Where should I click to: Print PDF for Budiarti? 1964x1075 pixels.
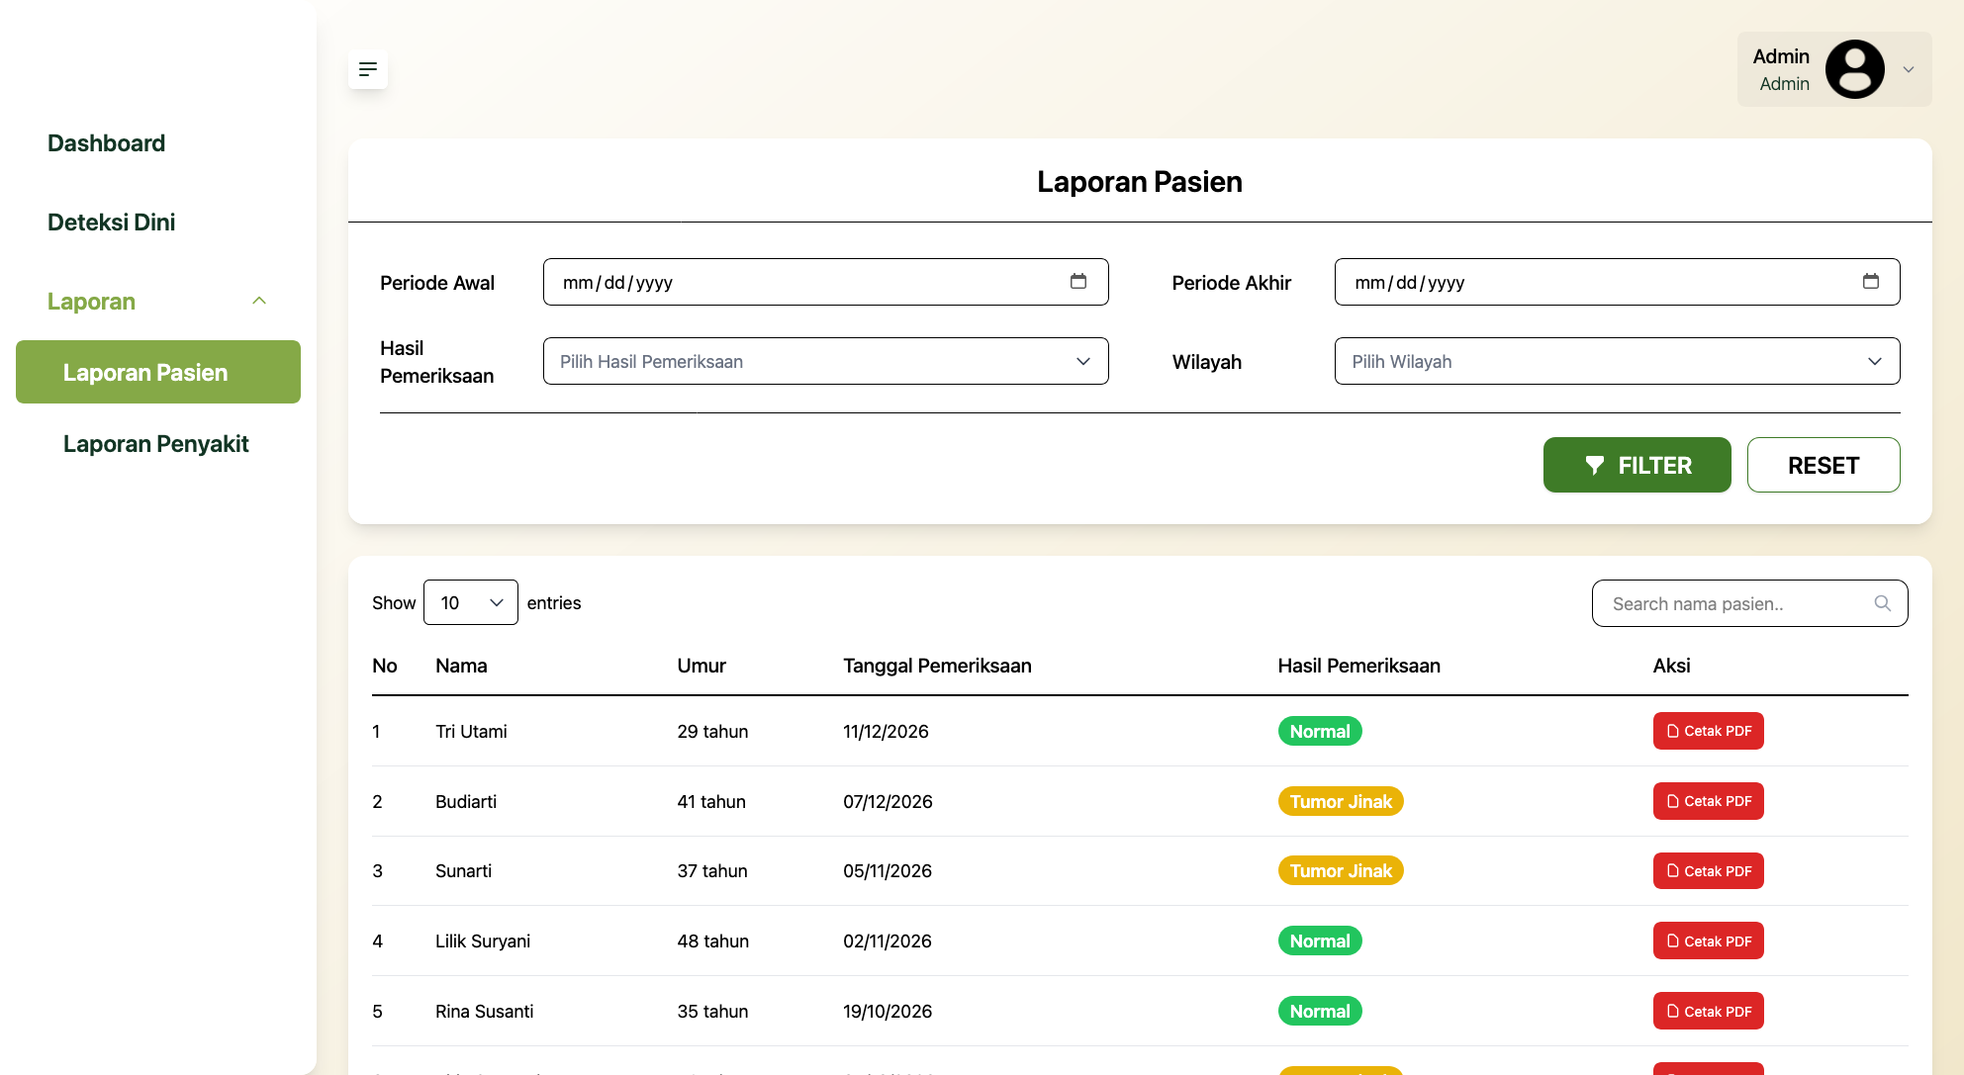(1708, 801)
